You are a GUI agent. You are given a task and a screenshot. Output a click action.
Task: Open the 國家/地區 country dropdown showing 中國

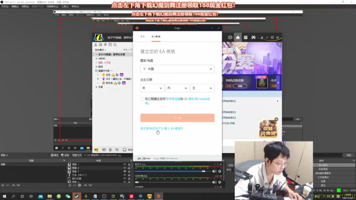[x=177, y=69]
